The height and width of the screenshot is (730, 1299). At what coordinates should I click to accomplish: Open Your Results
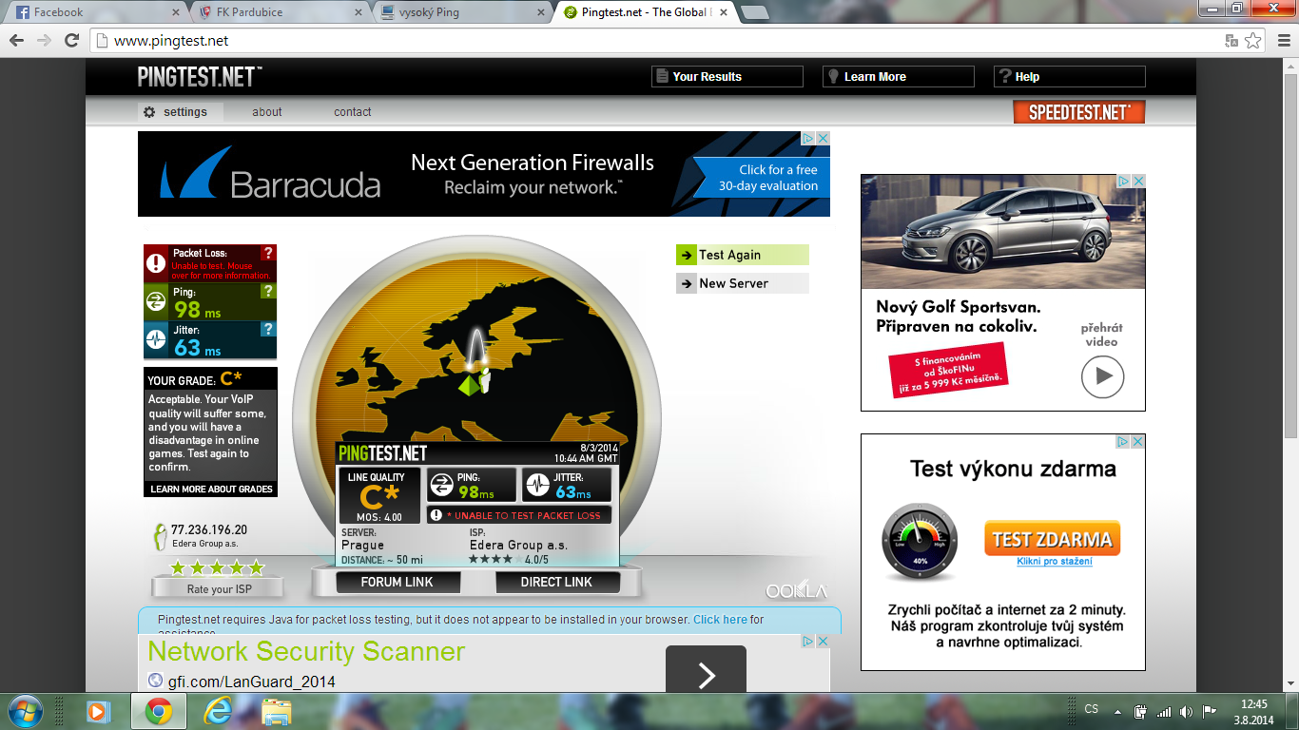(x=727, y=77)
